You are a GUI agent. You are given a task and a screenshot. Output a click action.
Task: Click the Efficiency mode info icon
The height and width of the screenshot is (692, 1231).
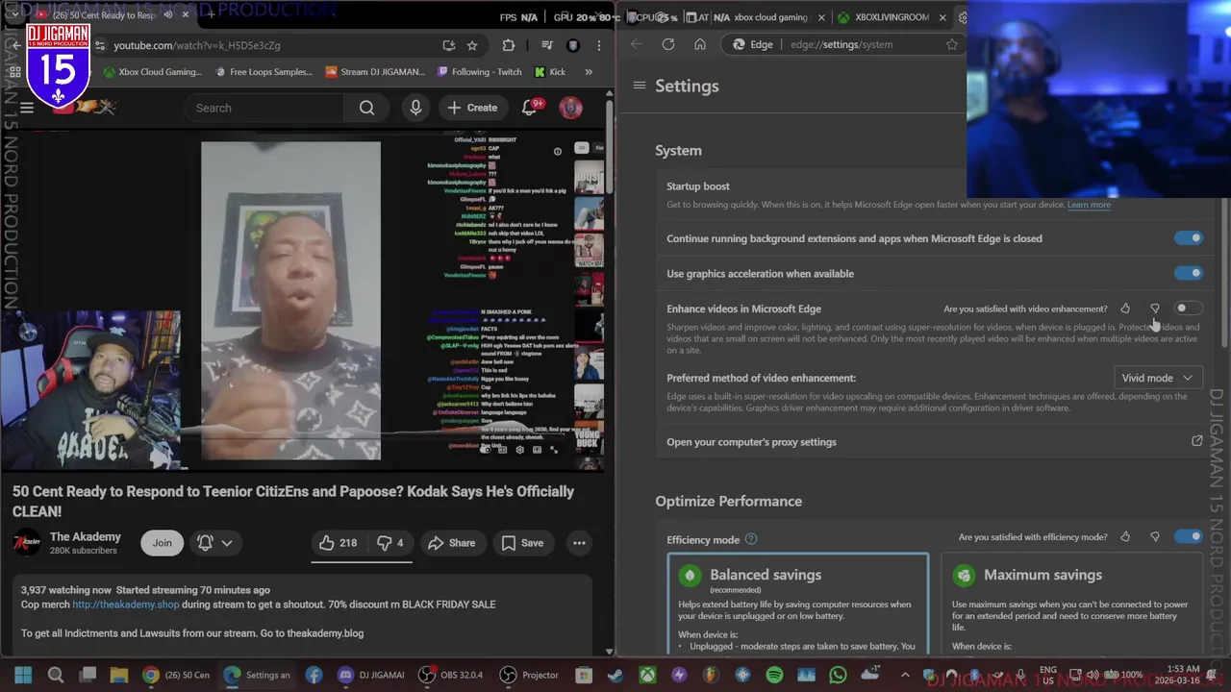[x=751, y=539]
